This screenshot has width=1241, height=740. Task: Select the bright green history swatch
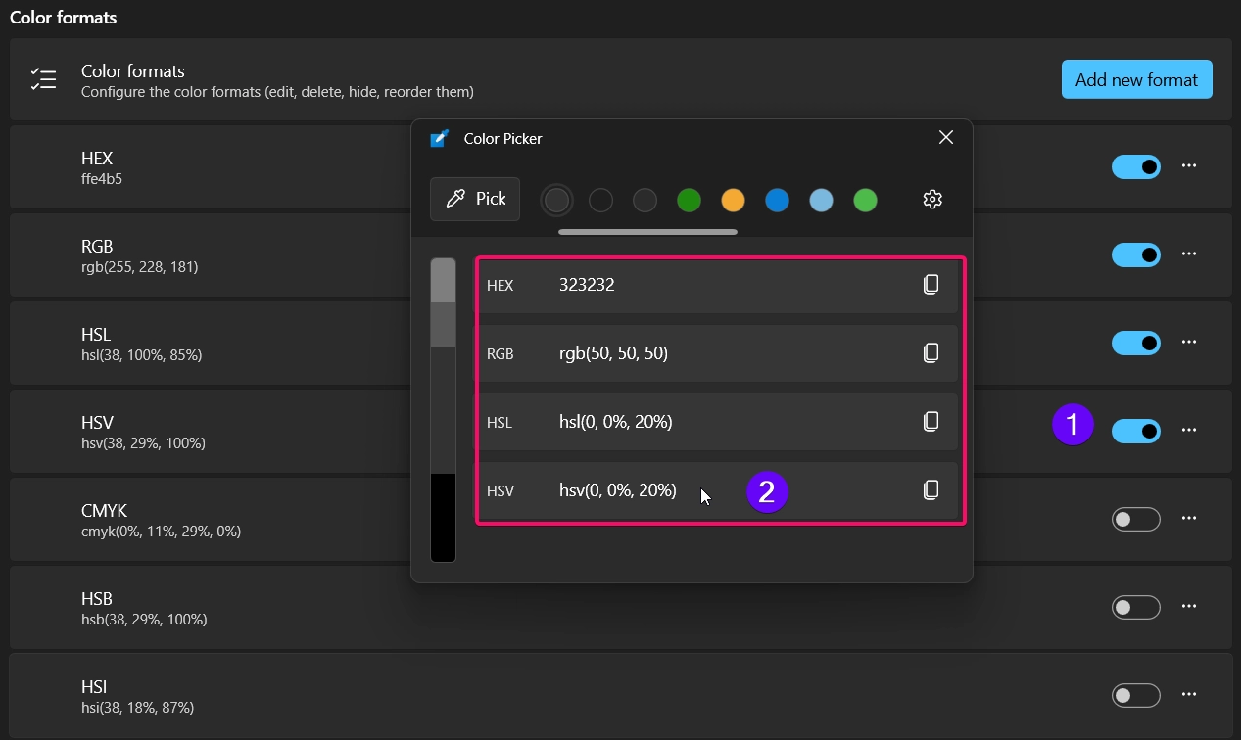tap(865, 201)
